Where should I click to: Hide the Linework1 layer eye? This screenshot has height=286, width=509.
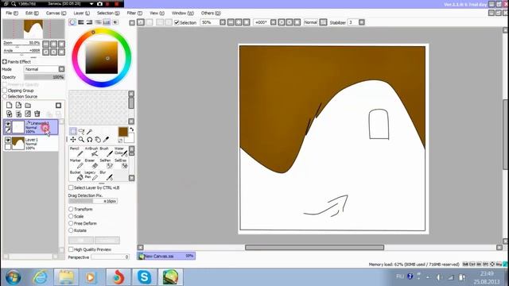click(x=8, y=124)
